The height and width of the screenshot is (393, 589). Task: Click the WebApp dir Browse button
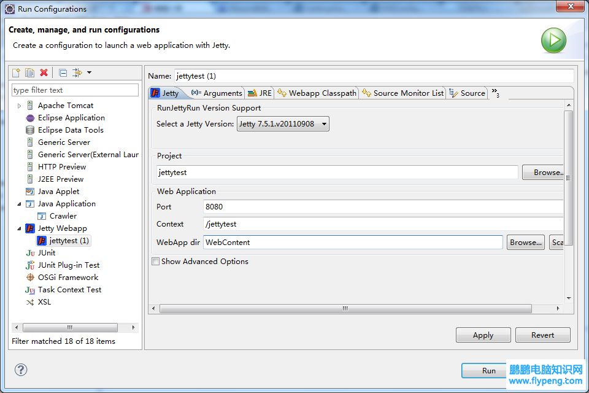(x=526, y=242)
